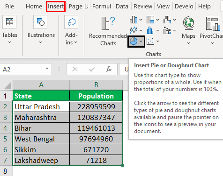
Task: Switch to the Insert tab
Action: pos(56,7)
